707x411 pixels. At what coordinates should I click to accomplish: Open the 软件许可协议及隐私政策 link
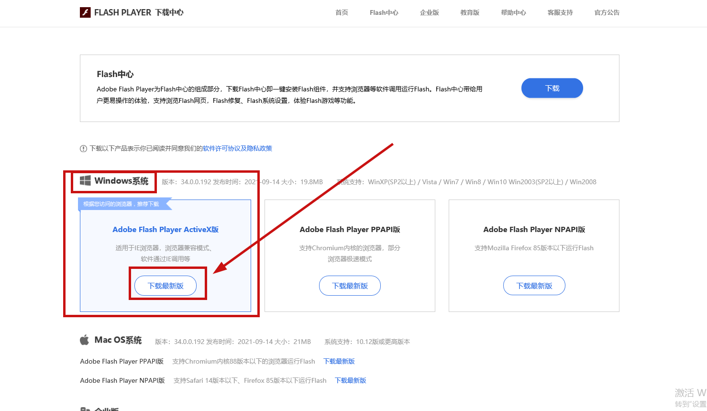click(x=237, y=148)
